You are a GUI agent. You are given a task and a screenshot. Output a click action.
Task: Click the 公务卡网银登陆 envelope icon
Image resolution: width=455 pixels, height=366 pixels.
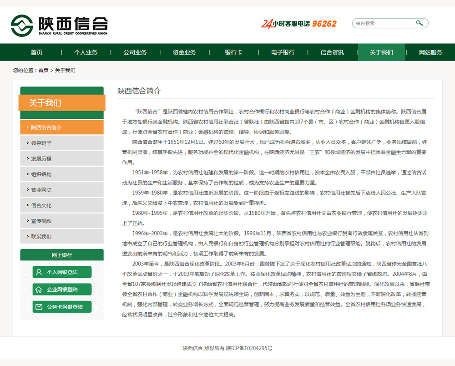click(x=38, y=307)
